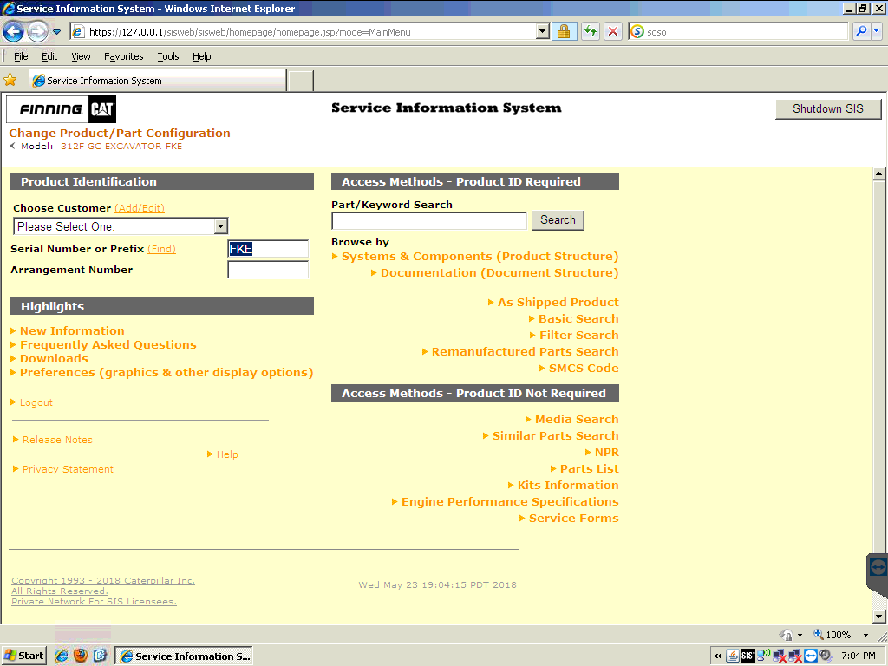Launch Firefox from quick launch

(81, 656)
